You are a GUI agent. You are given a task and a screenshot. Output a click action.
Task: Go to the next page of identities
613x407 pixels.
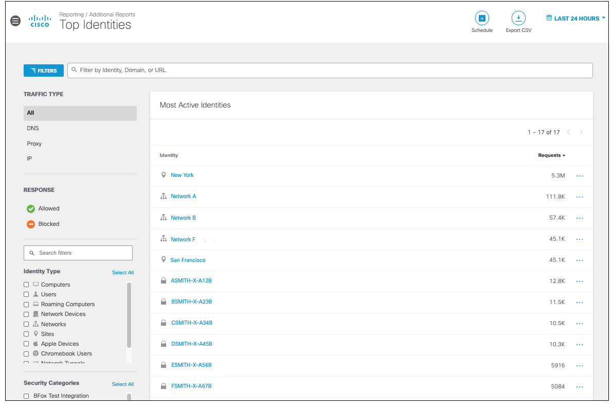[x=581, y=132]
